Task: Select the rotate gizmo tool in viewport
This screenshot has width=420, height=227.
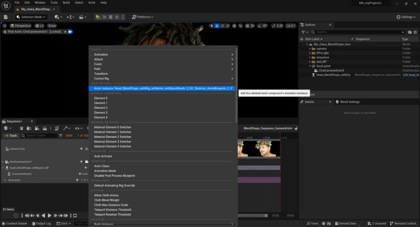Action: point(222,26)
